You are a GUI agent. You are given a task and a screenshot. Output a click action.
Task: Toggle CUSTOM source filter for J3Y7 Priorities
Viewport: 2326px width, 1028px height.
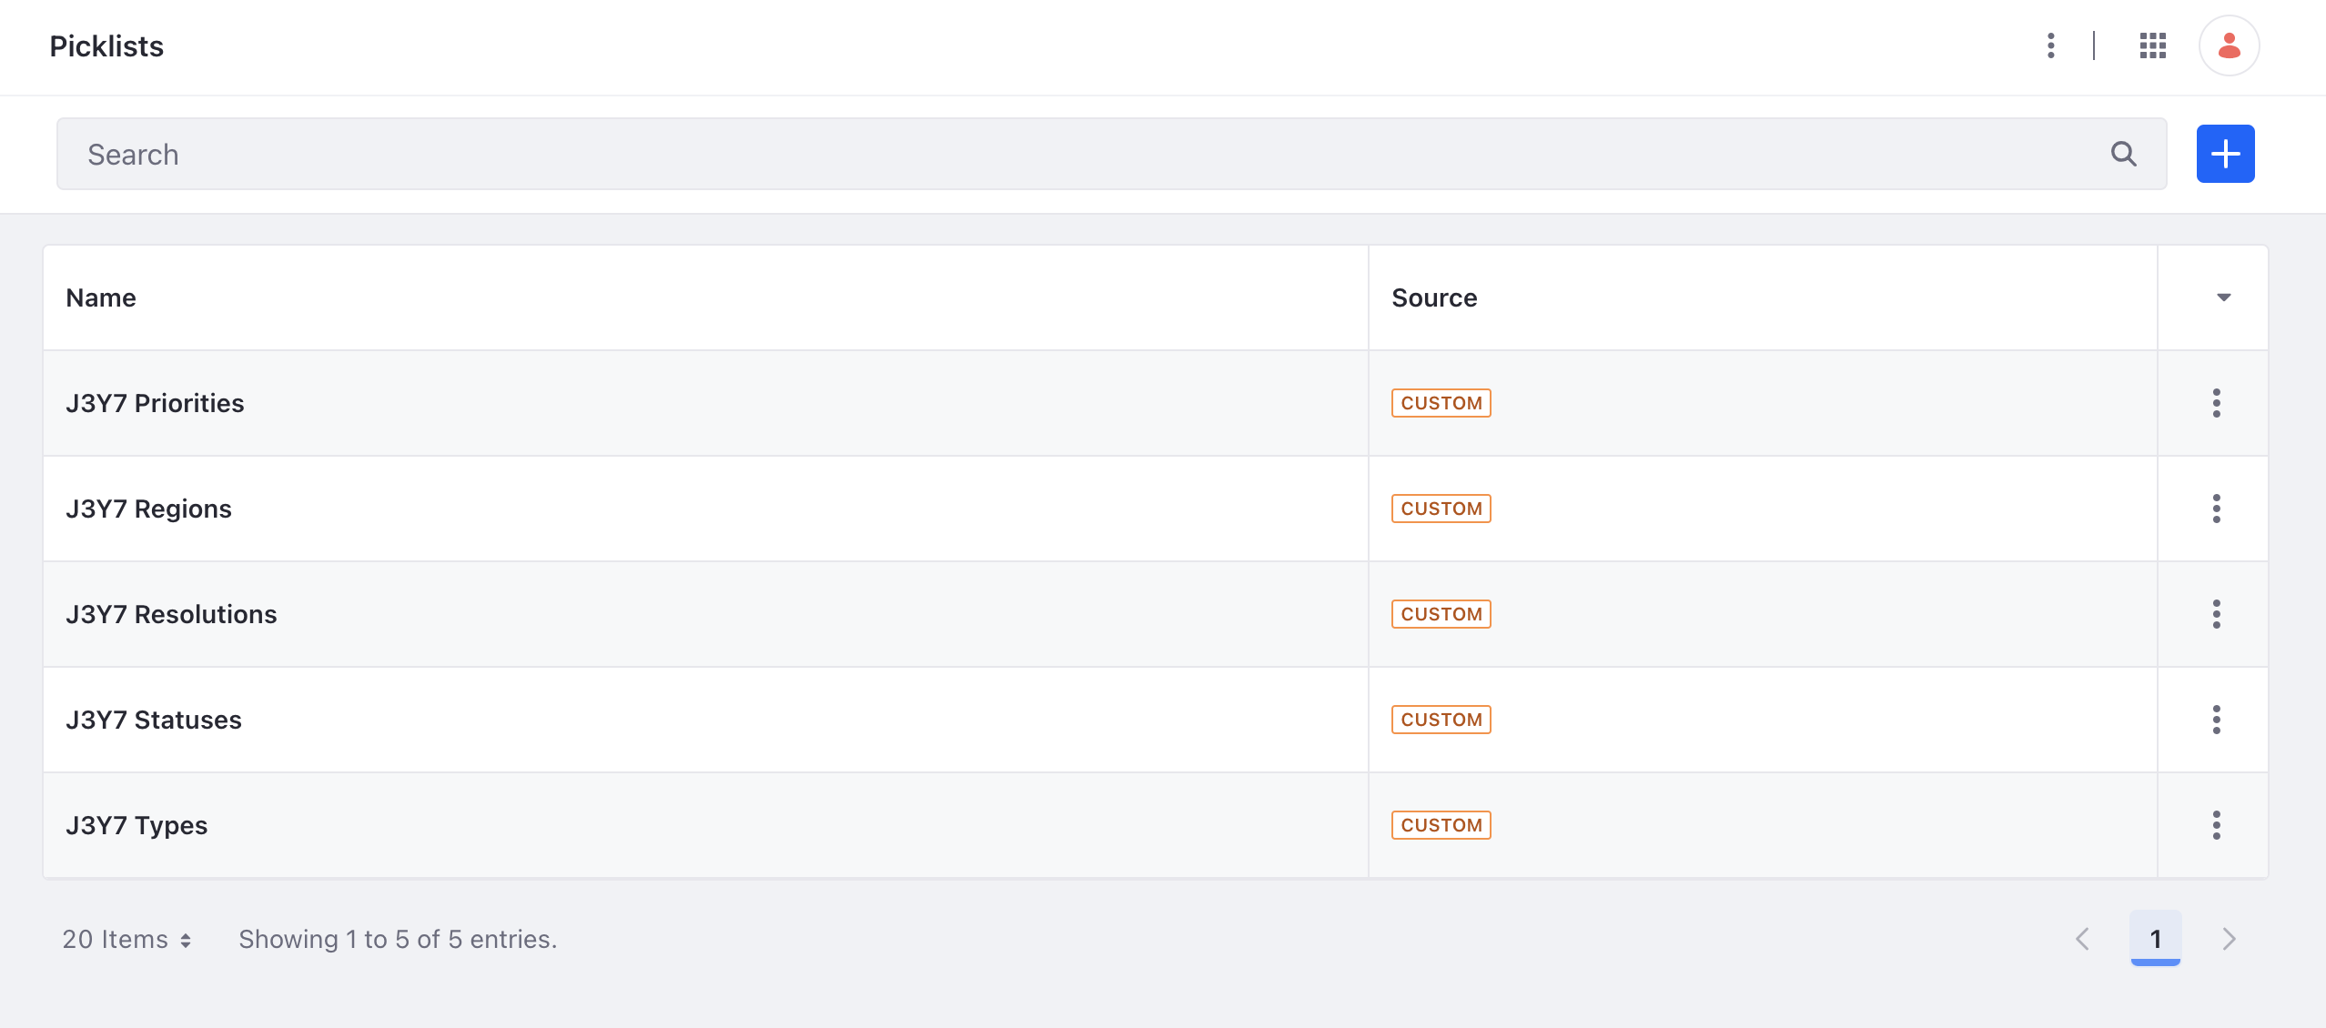click(x=1441, y=402)
